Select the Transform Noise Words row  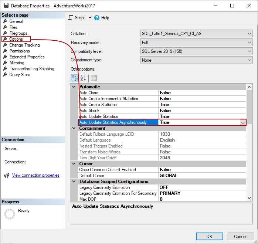click(162, 152)
